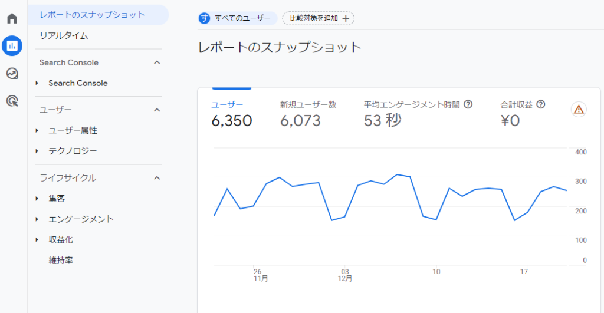The height and width of the screenshot is (313, 604).
Task: Switch to 新規ユーザー数 metric tab
Action: coord(308,113)
